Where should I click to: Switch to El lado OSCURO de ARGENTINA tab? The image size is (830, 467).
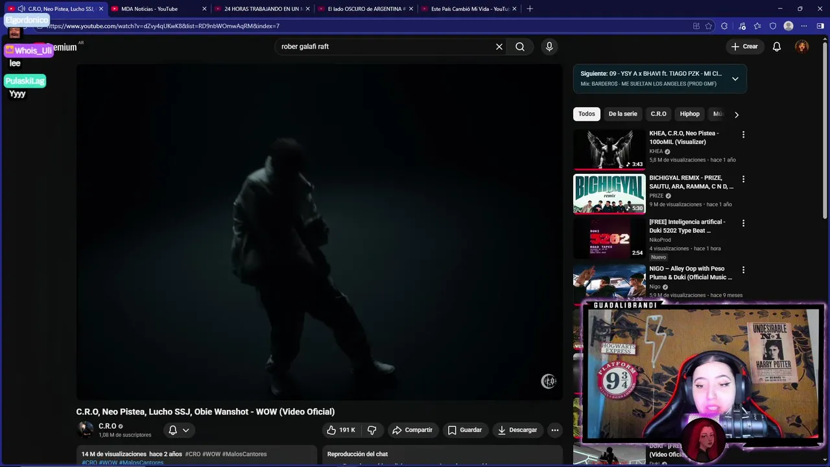366,9
